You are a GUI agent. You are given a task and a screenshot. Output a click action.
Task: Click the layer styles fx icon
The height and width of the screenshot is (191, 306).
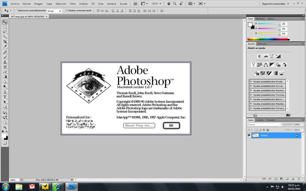[270, 179]
